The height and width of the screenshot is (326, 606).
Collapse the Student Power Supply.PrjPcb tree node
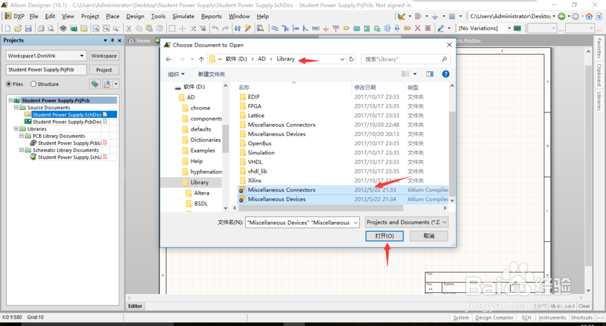[x=11, y=100]
